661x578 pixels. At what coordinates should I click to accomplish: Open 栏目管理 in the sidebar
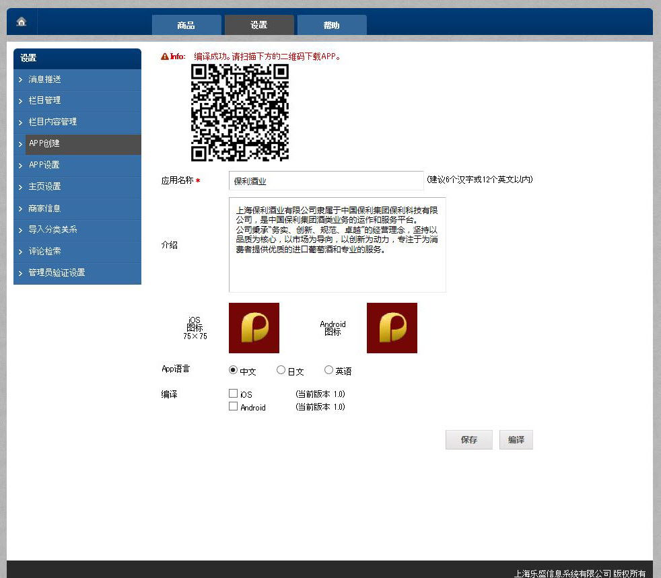[x=77, y=101]
